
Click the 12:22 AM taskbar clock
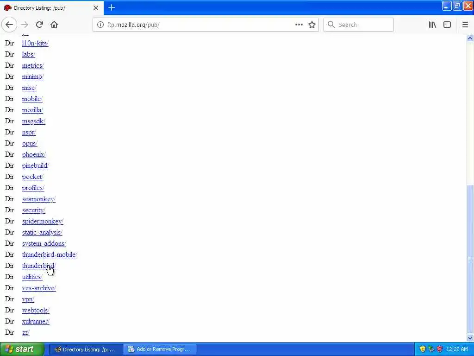coord(457,350)
